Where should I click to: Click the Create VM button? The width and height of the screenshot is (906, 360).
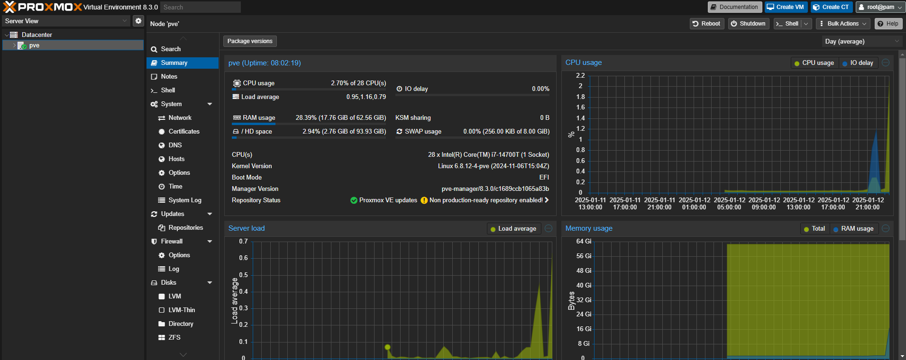pyautogui.click(x=786, y=7)
